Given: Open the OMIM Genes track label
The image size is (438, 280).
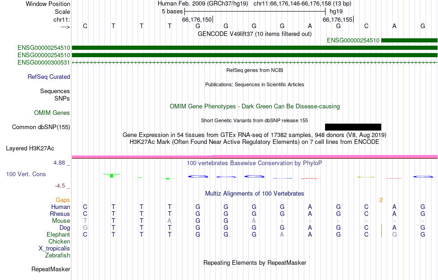Looking at the screenshot, I should pyautogui.click(x=52, y=113).
